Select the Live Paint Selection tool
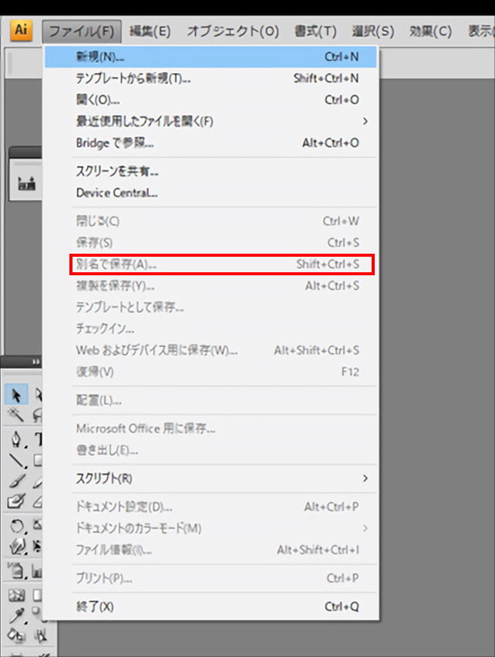Screen dimensions: 495x657 tap(40, 635)
